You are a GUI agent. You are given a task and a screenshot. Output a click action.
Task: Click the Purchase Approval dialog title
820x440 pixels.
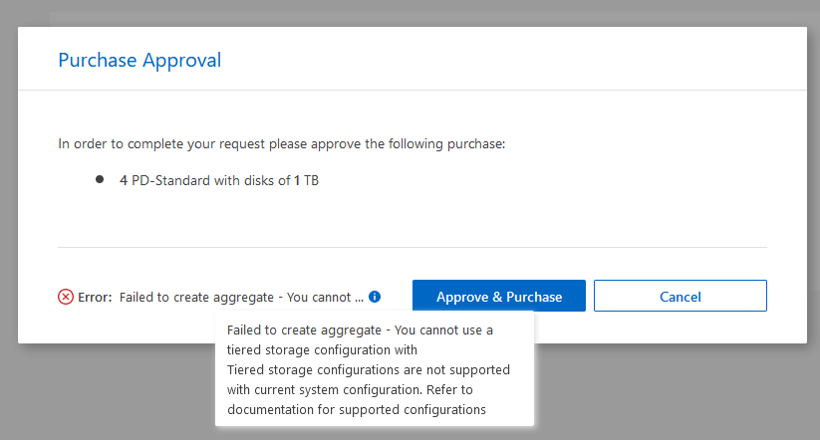[x=139, y=61]
